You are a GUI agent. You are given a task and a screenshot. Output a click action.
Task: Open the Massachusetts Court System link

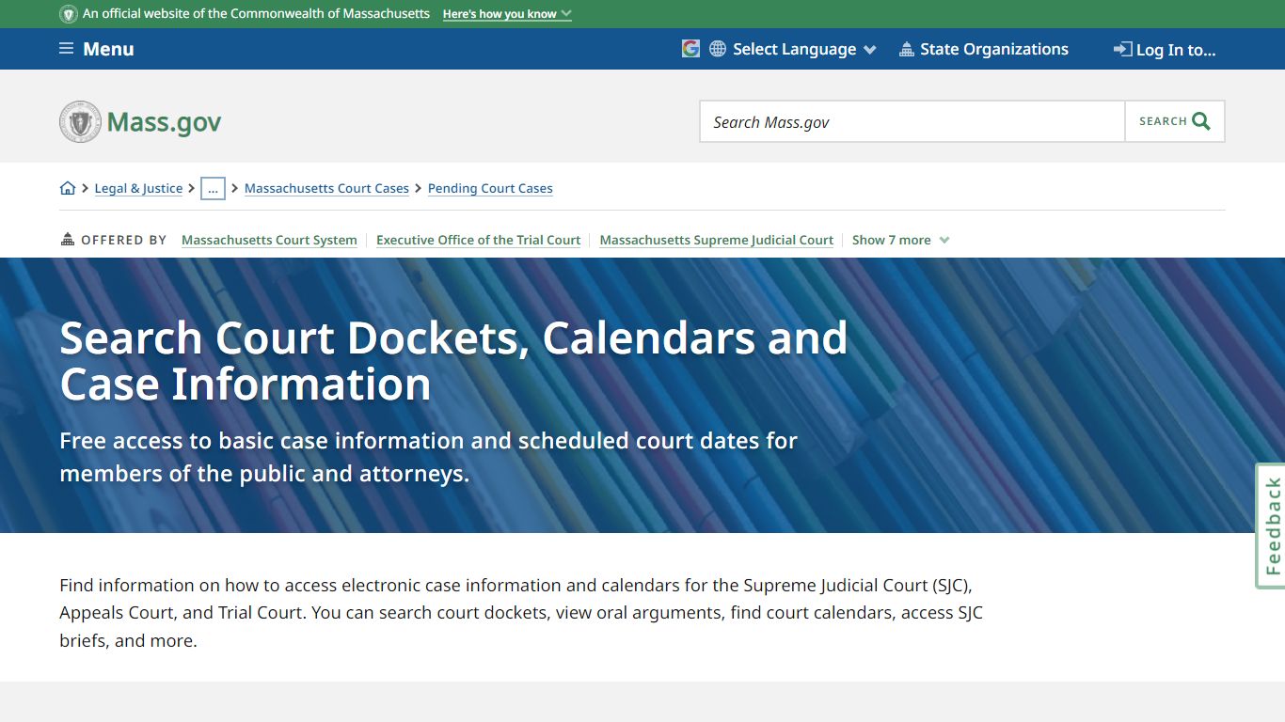click(x=269, y=240)
